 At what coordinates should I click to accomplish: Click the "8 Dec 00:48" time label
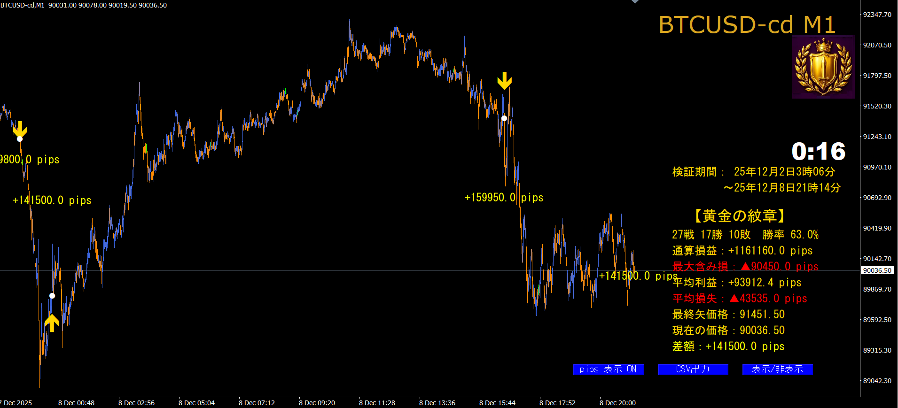point(76,403)
